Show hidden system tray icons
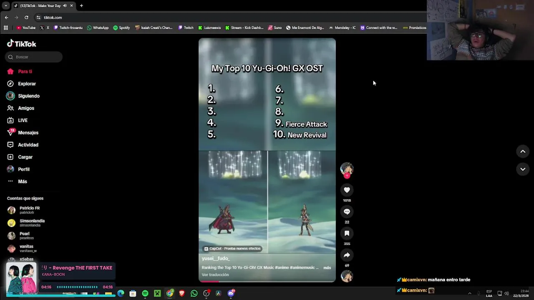 [x=470, y=293]
